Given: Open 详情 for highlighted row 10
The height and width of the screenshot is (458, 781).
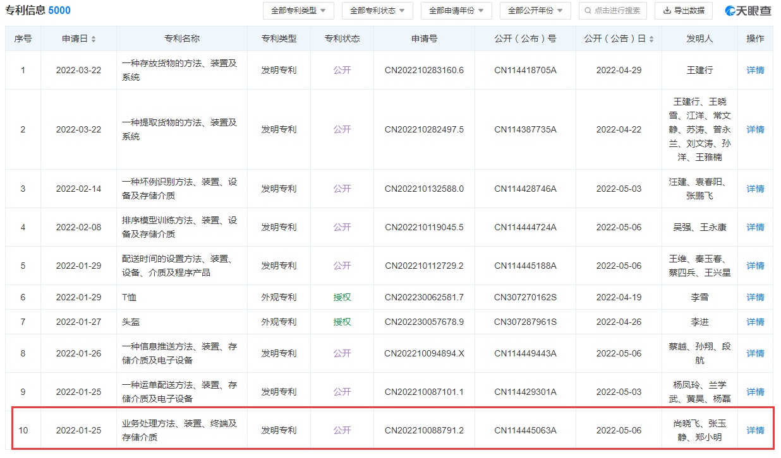Looking at the screenshot, I should point(755,430).
